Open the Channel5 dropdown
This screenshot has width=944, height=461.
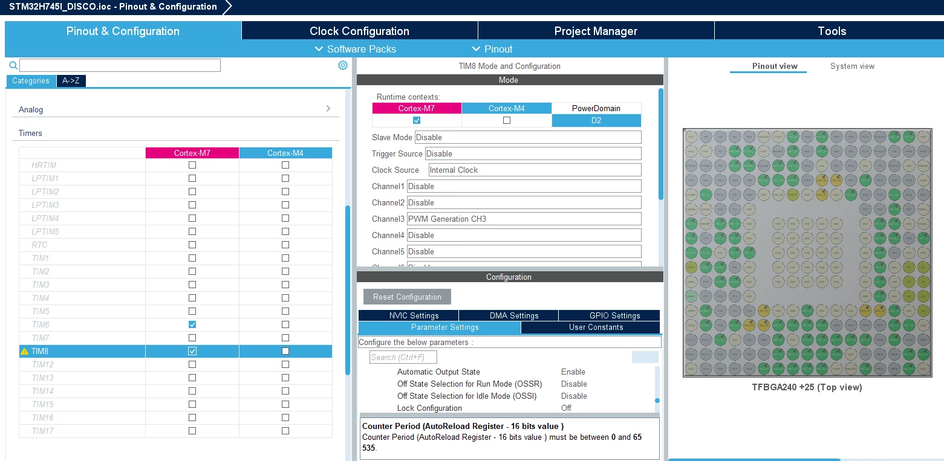[524, 251]
